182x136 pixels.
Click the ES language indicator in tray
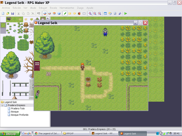[x=158, y=133]
